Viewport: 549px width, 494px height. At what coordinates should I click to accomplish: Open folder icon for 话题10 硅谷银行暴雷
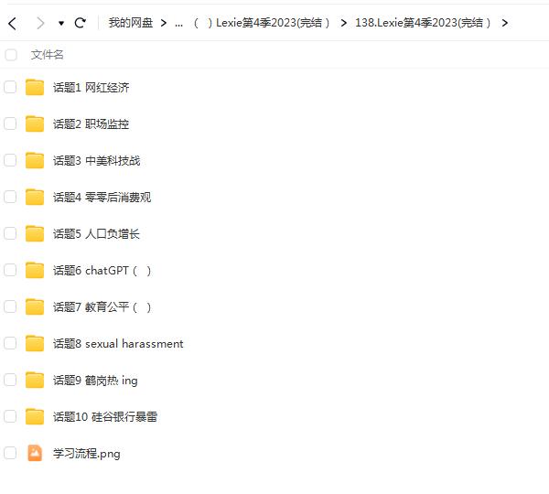pyautogui.click(x=35, y=416)
